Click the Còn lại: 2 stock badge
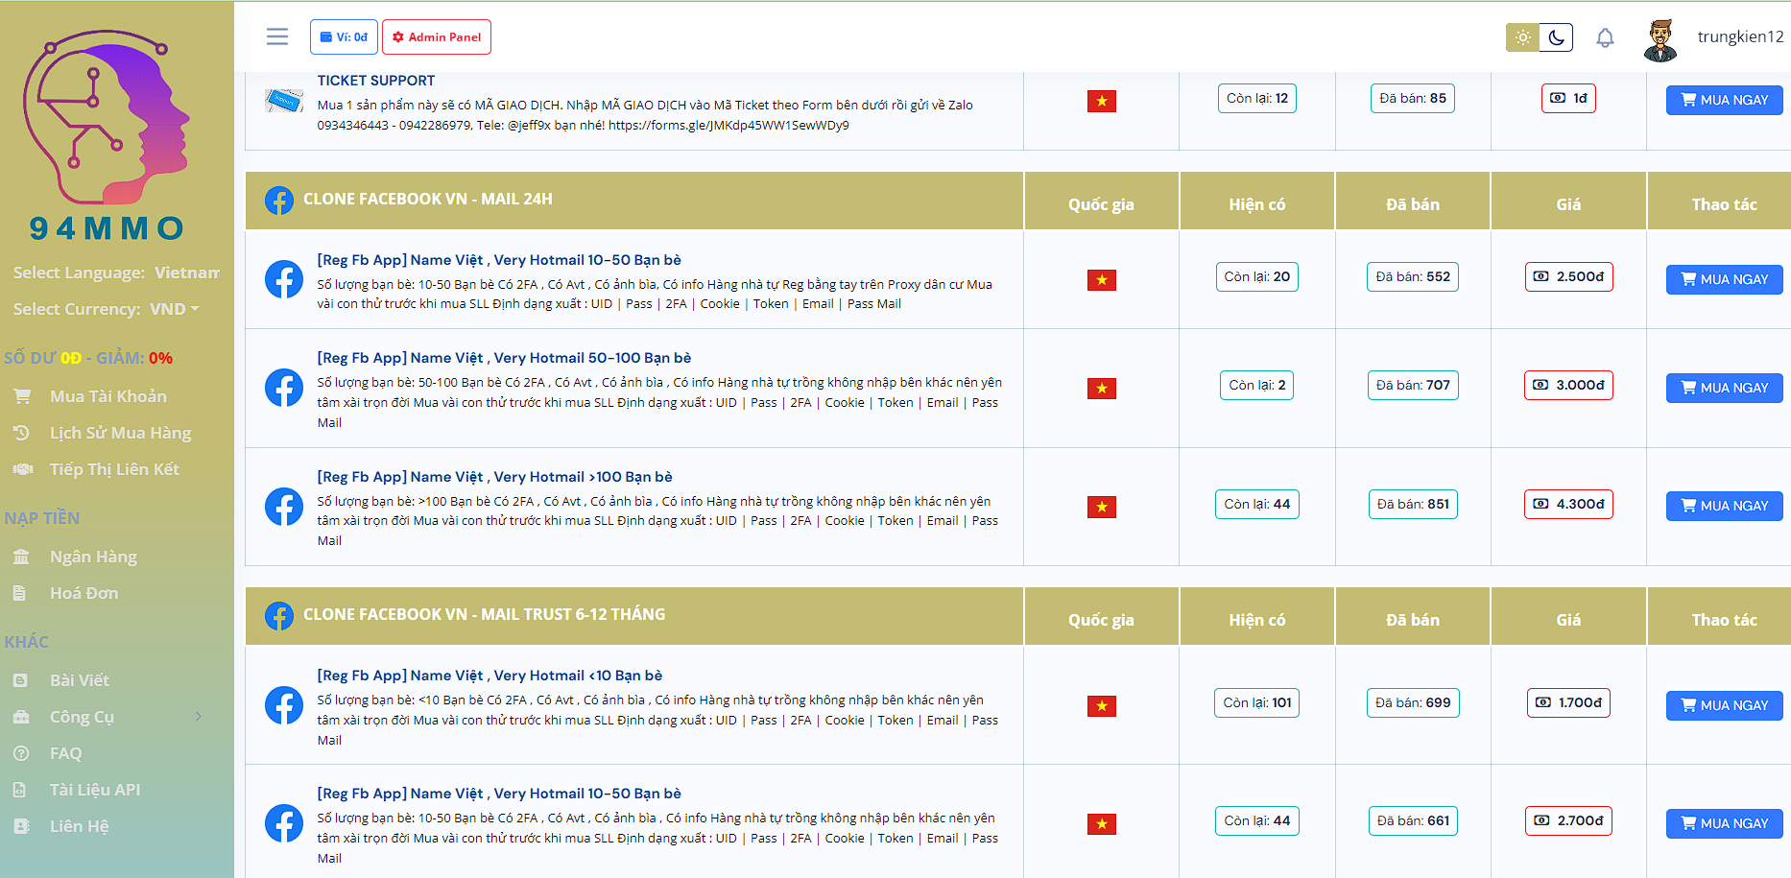The image size is (1791, 878). (1257, 385)
